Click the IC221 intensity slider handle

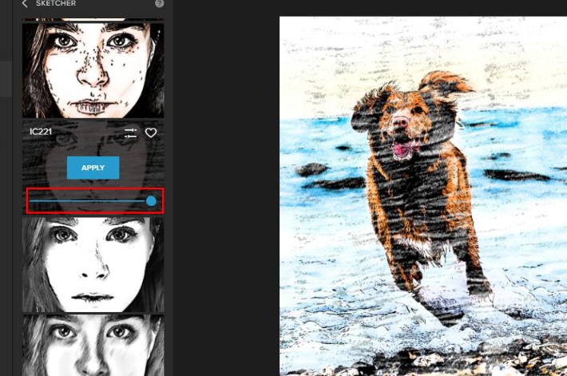(x=151, y=201)
